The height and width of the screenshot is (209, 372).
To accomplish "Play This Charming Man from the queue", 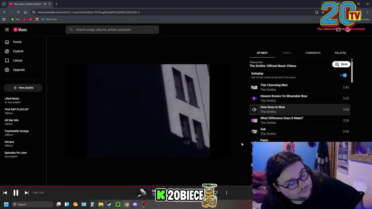I will click(x=300, y=87).
